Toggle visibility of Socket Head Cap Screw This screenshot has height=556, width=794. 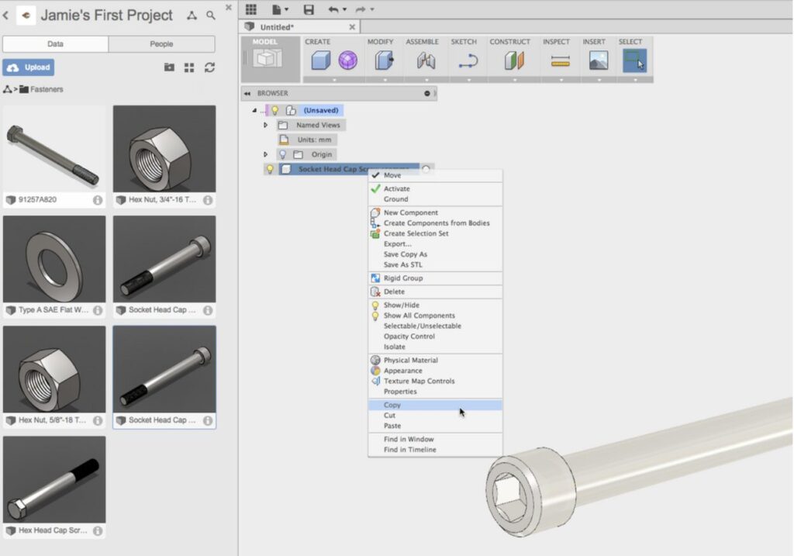click(271, 168)
